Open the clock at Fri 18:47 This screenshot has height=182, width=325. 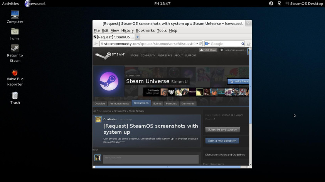[162, 3]
